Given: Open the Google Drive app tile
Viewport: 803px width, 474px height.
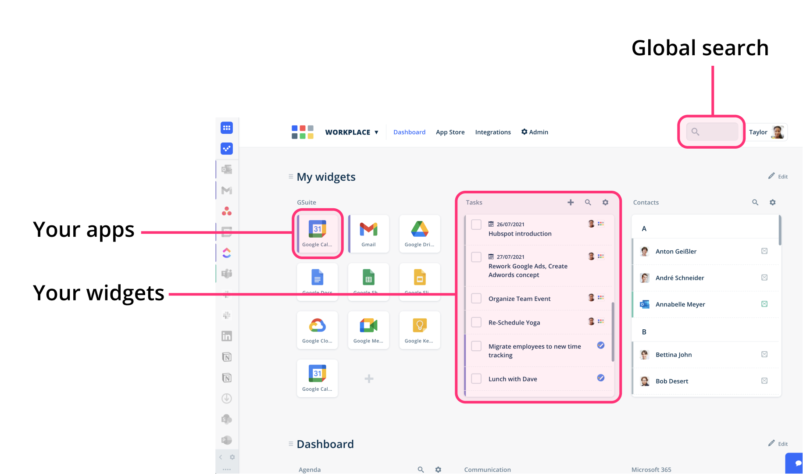Looking at the screenshot, I should (420, 234).
